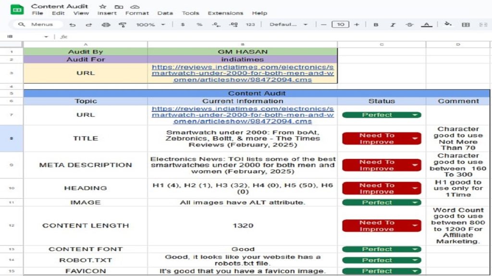The width and height of the screenshot is (492, 276).
Task: Open META DESCRIPTION status dropdown
Action: (381, 165)
